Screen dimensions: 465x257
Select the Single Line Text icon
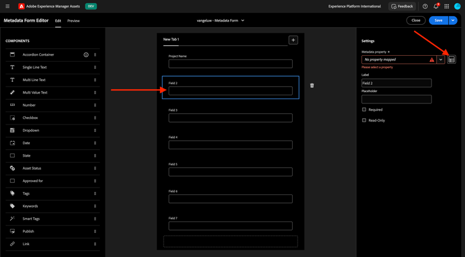coord(12,68)
